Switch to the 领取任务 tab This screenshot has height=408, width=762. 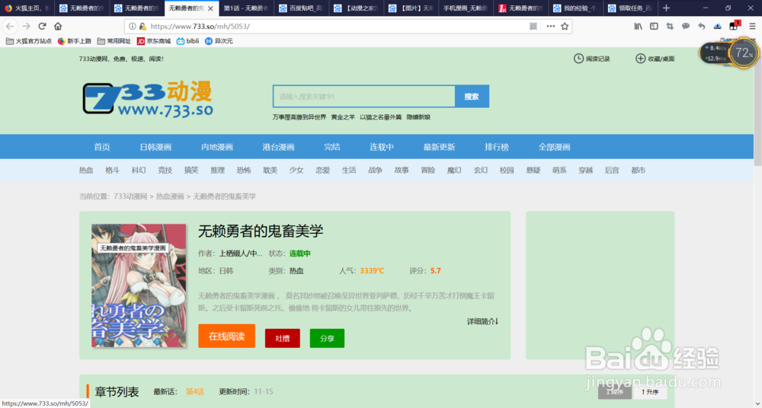pyautogui.click(x=631, y=8)
